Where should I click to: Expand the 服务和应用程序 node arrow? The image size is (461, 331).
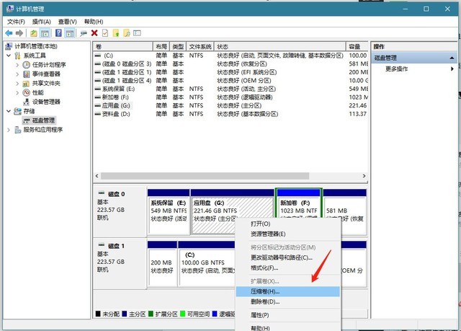coord(9,130)
